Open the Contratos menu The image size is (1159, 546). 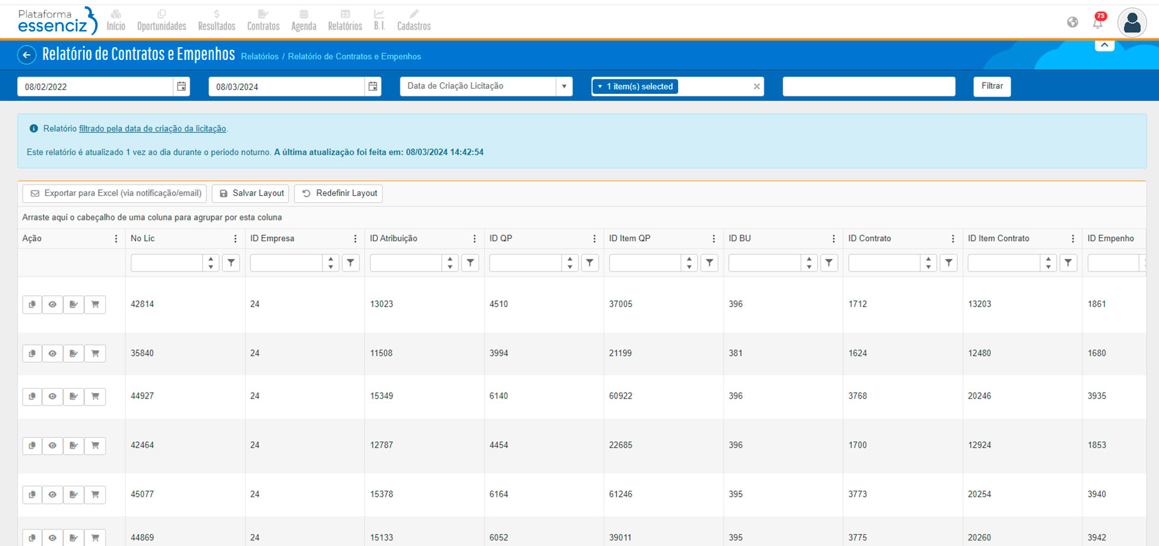(263, 21)
